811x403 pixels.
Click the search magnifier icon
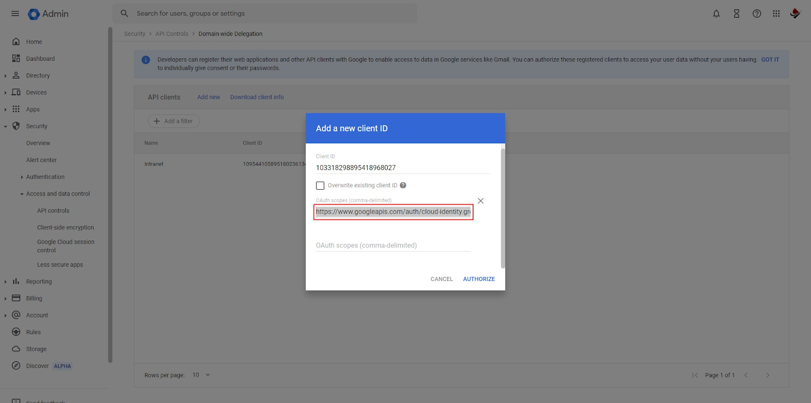click(124, 14)
